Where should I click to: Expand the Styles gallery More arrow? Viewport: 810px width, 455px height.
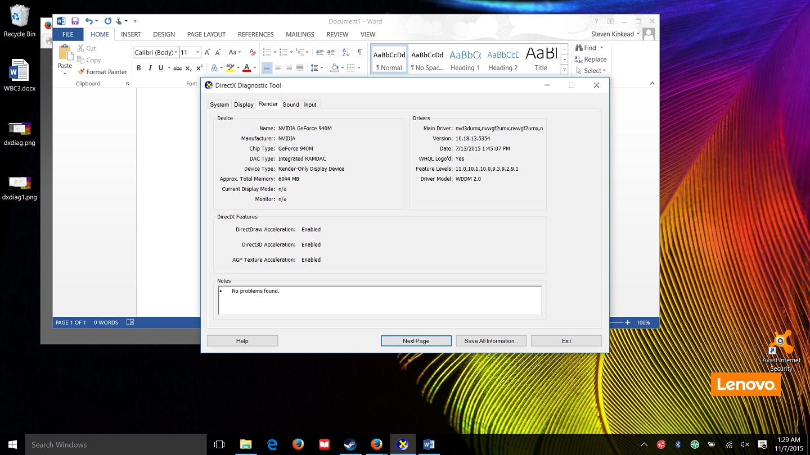click(x=564, y=70)
